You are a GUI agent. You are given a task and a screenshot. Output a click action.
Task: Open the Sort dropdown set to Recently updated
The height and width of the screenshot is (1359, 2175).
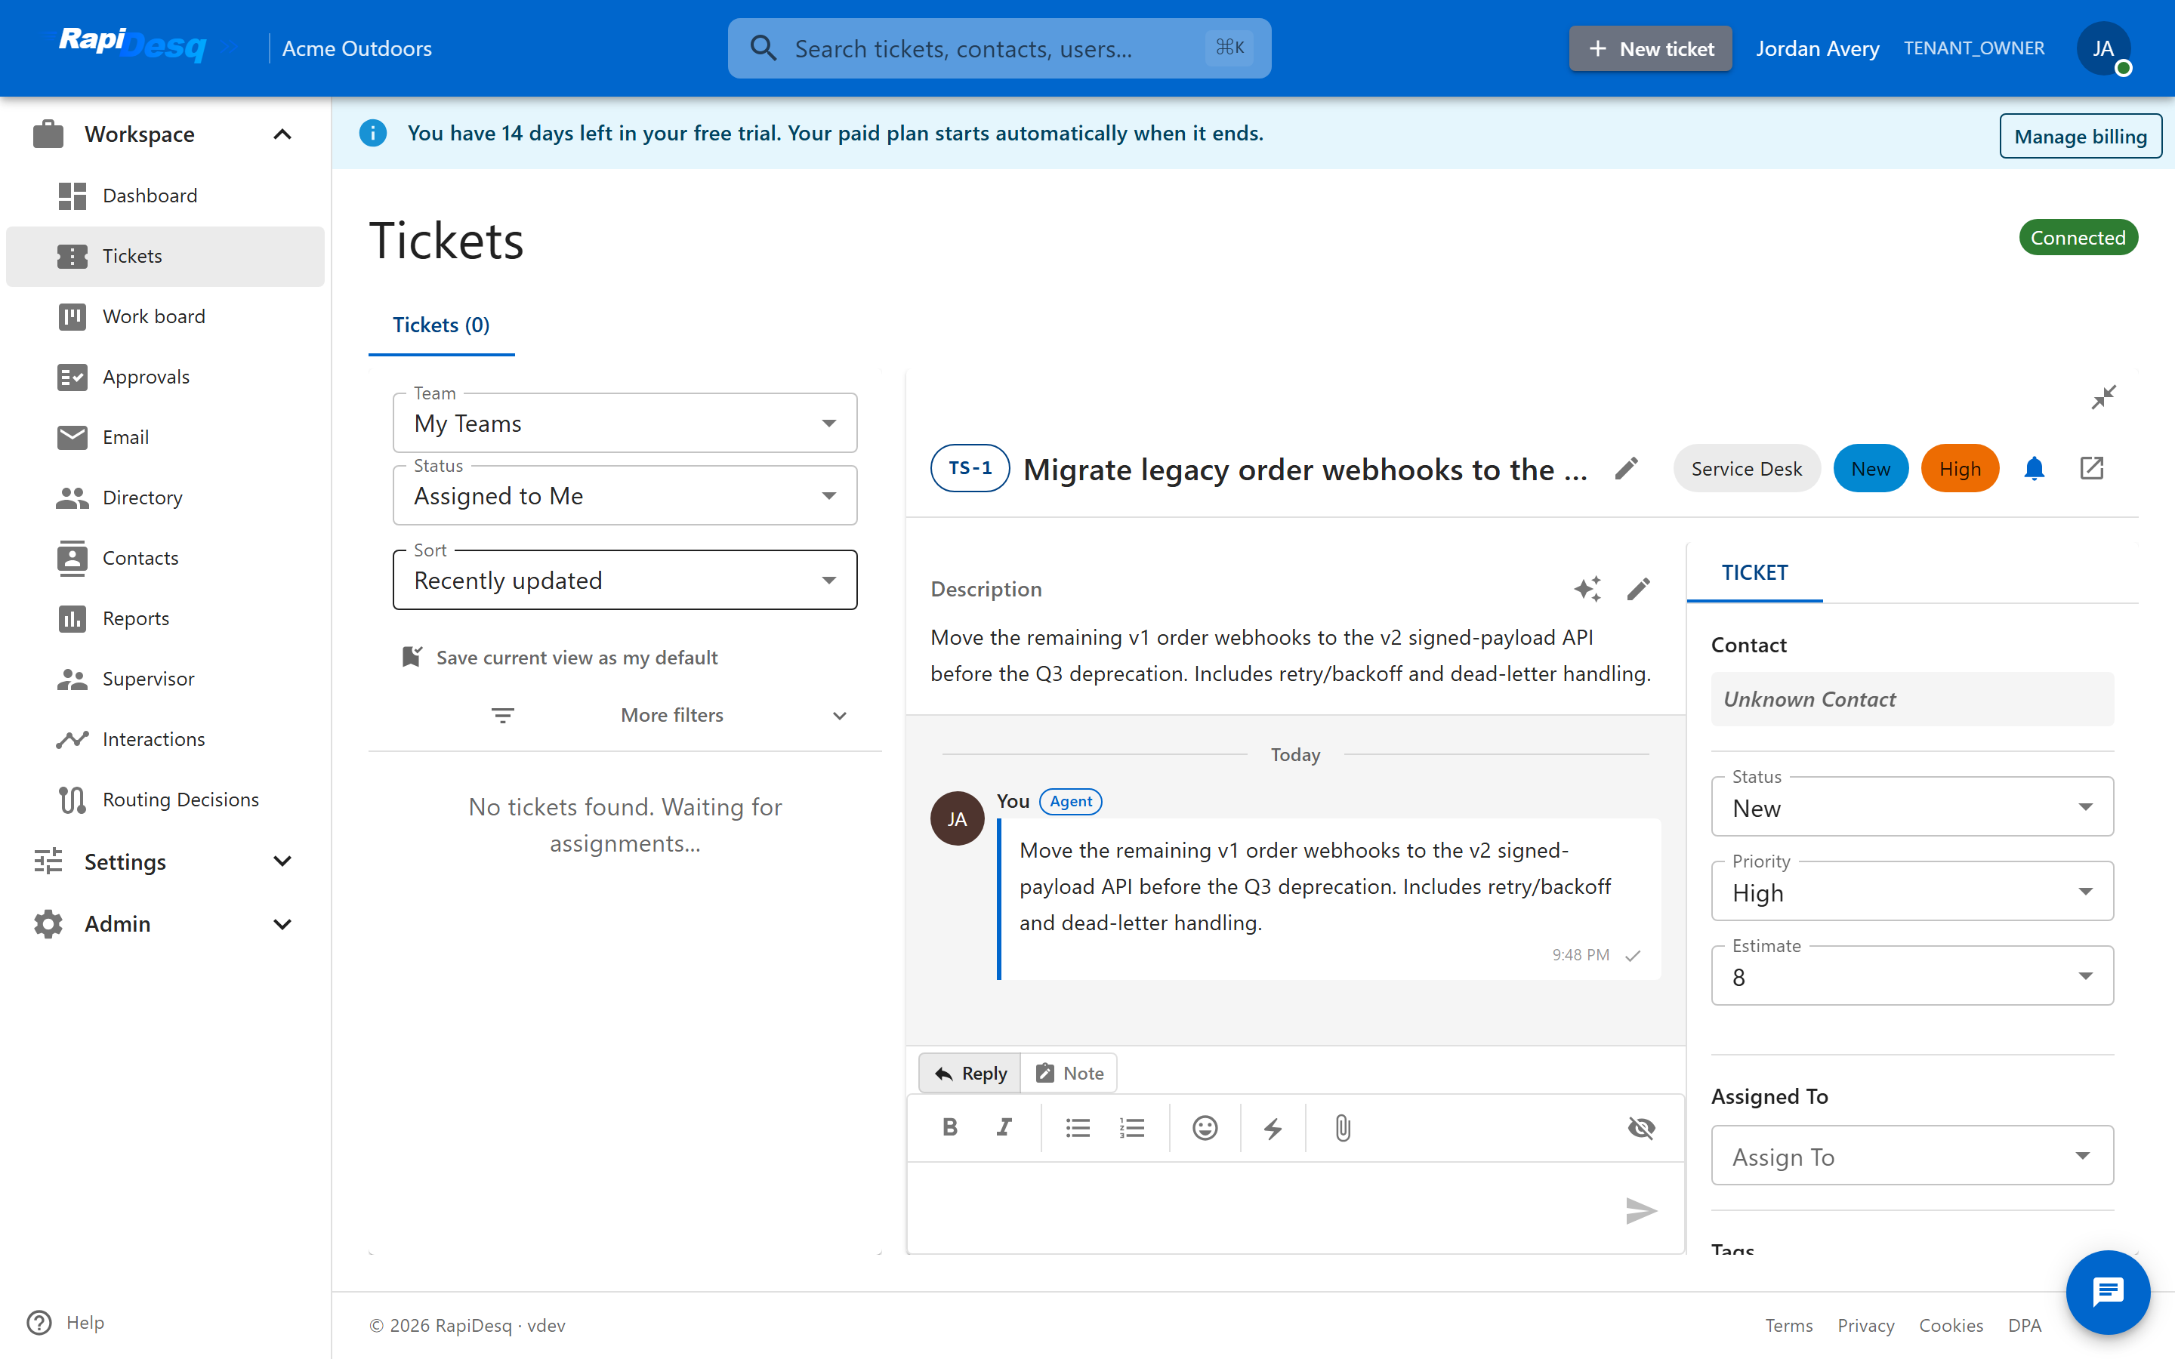tap(625, 581)
